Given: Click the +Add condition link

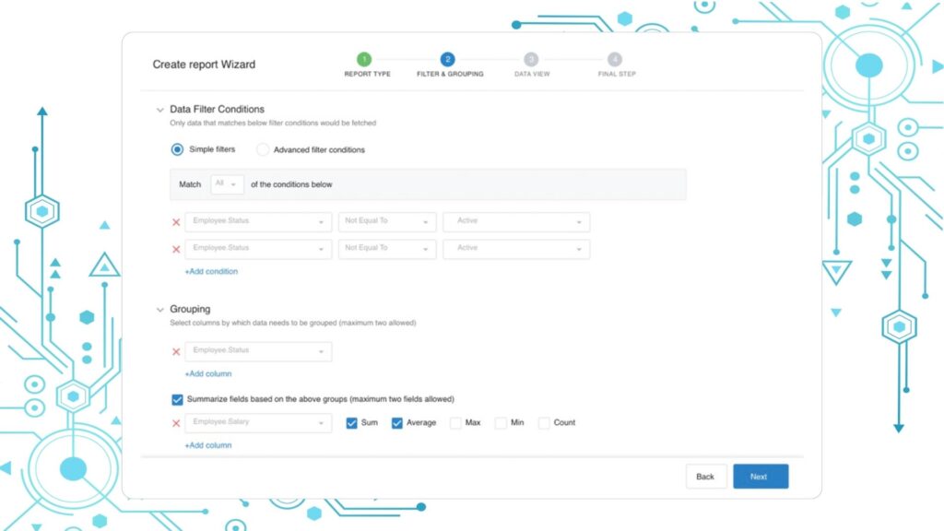Looking at the screenshot, I should coord(211,272).
